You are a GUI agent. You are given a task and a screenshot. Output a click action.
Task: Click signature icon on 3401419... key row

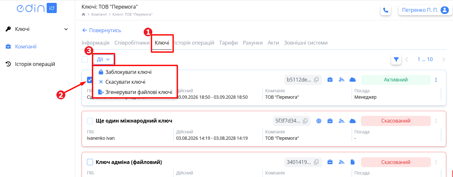coord(341,162)
